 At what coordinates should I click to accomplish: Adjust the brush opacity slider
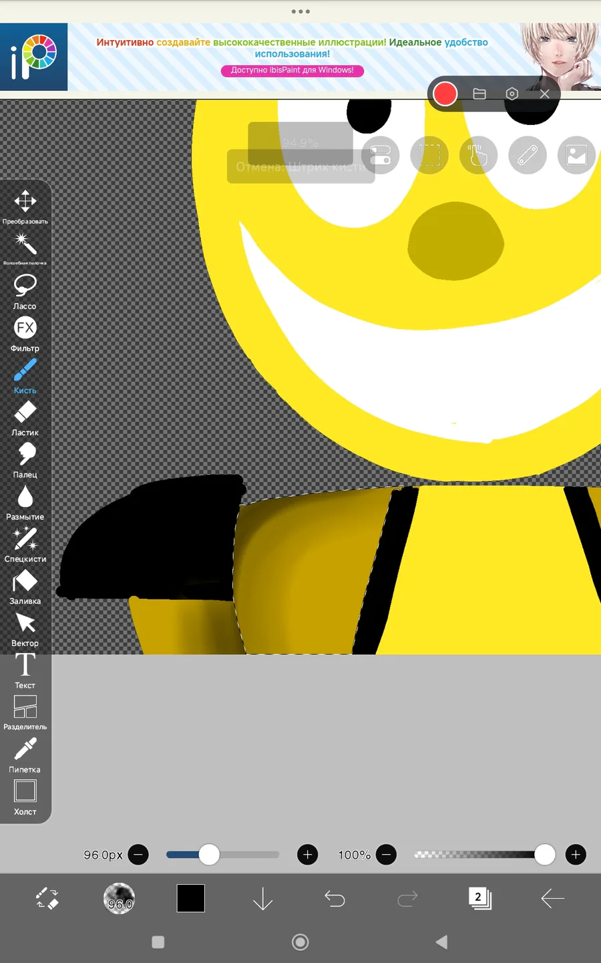tap(484, 855)
